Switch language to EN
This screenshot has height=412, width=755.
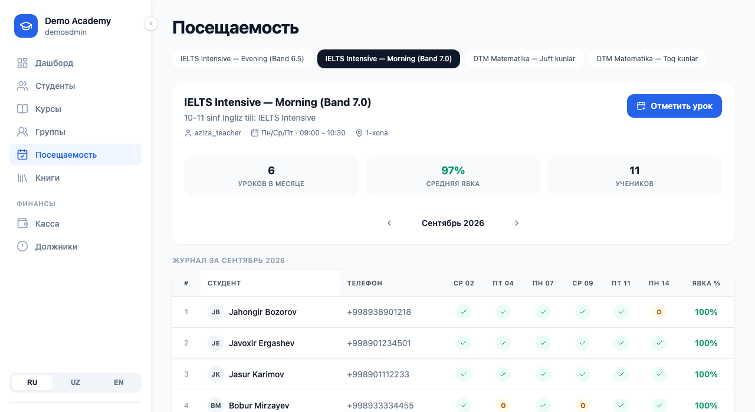tap(119, 383)
